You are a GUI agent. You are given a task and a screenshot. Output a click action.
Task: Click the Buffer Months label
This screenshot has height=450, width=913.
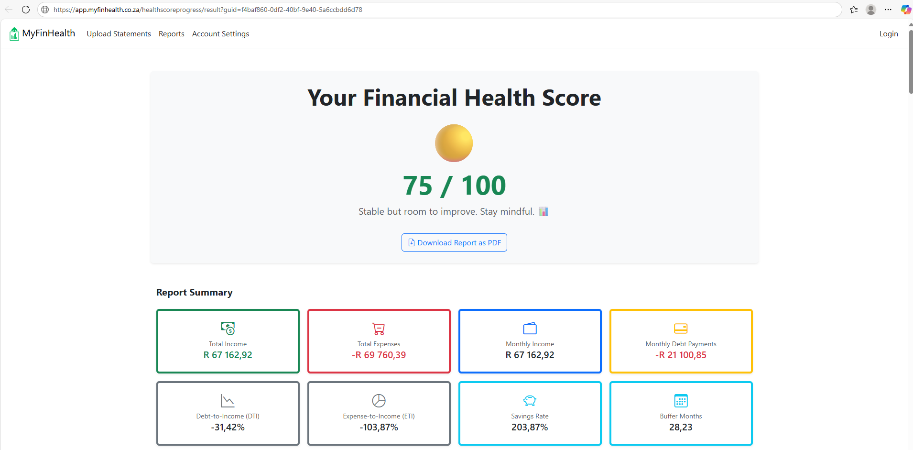(x=681, y=416)
